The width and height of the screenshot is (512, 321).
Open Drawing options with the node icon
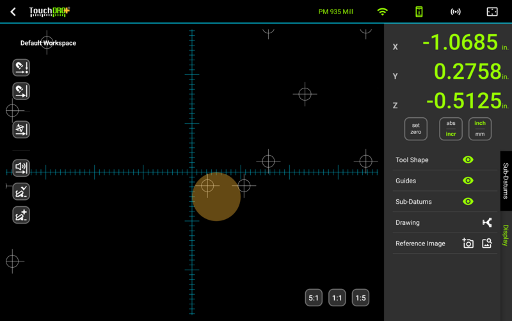tap(487, 222)
